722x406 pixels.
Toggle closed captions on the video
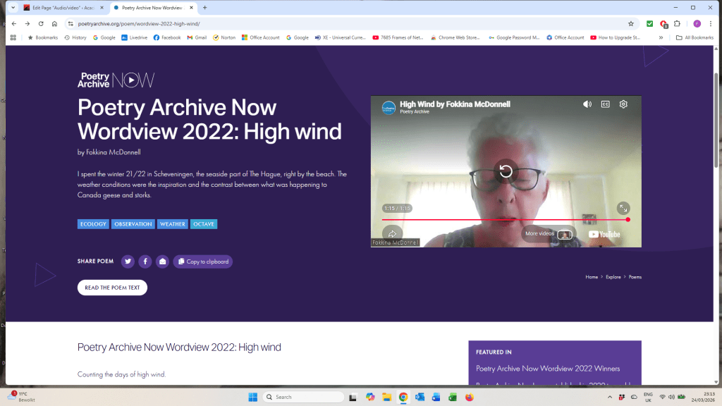click(x=605, y=104)
